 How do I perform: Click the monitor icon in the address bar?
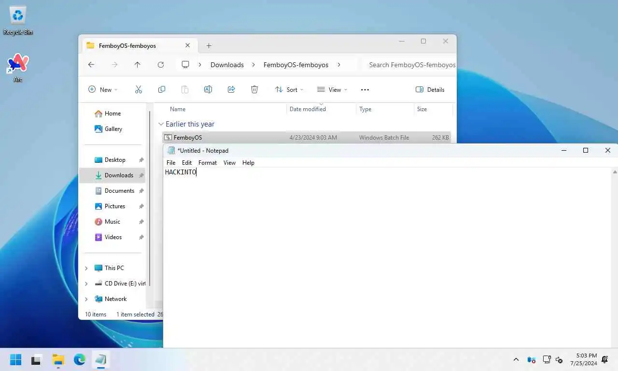click(x=185, y=64)
